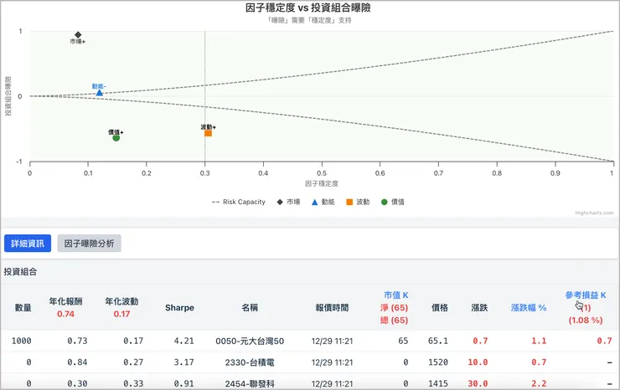Click quantity 1000 in the 0050 row
The height and width of the screenshot is (390, 620).
click(x=21, y=341)
